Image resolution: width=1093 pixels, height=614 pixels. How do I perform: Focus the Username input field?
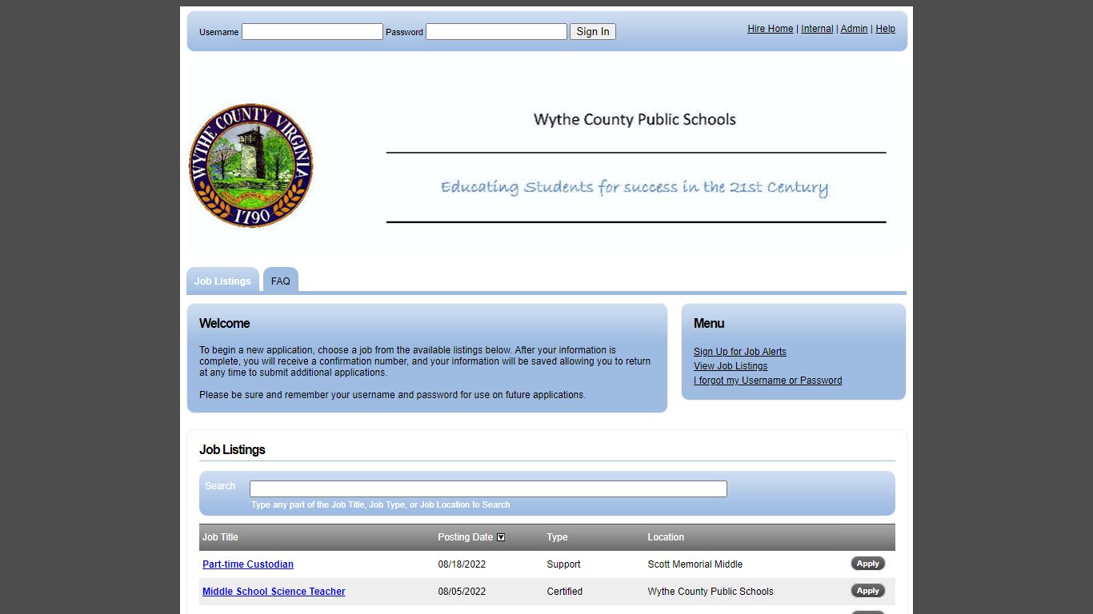click(312, 32)
